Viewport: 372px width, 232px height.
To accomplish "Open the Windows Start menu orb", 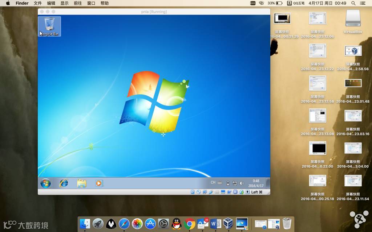I will point(45,183).
